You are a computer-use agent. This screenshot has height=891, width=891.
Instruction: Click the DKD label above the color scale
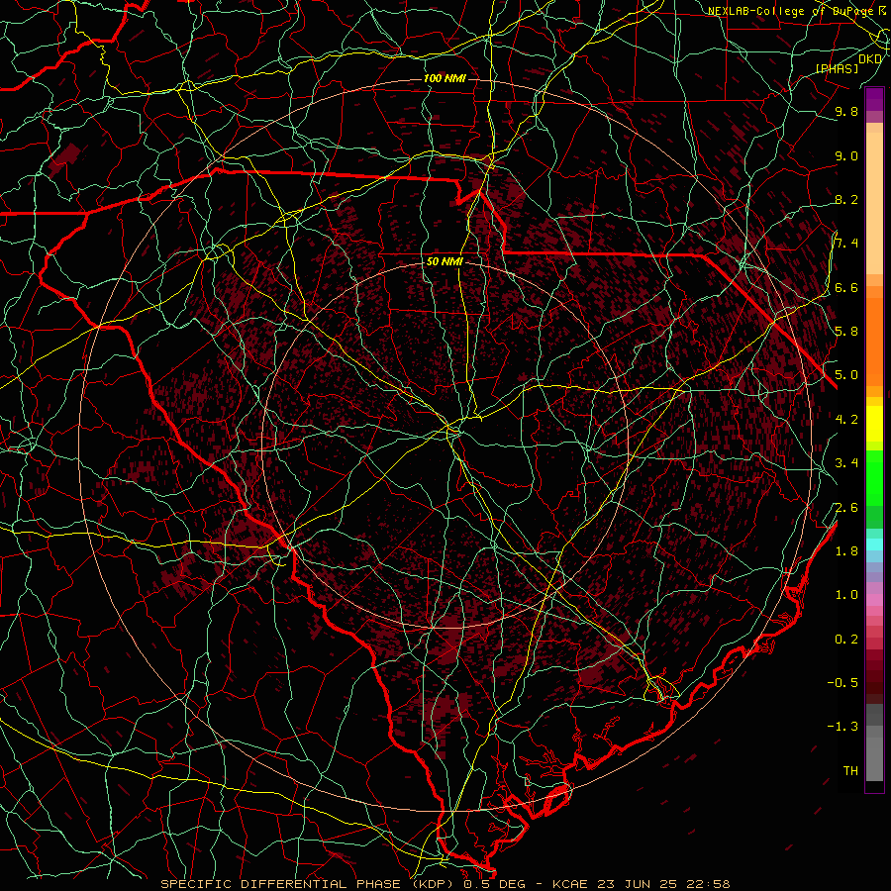pos(870,58)
